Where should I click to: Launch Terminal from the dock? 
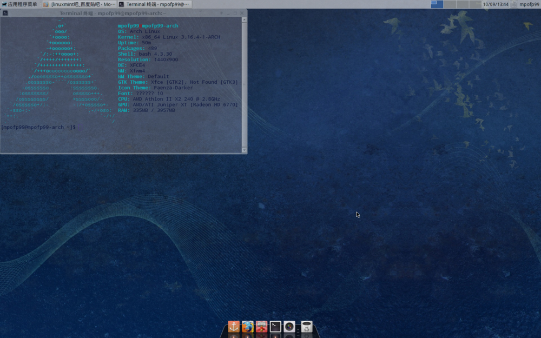[276, 327]
